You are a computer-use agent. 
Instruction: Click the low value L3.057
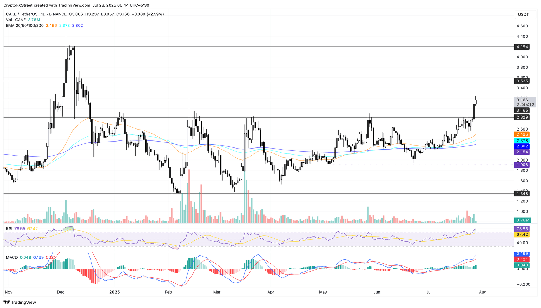[107, 14]
